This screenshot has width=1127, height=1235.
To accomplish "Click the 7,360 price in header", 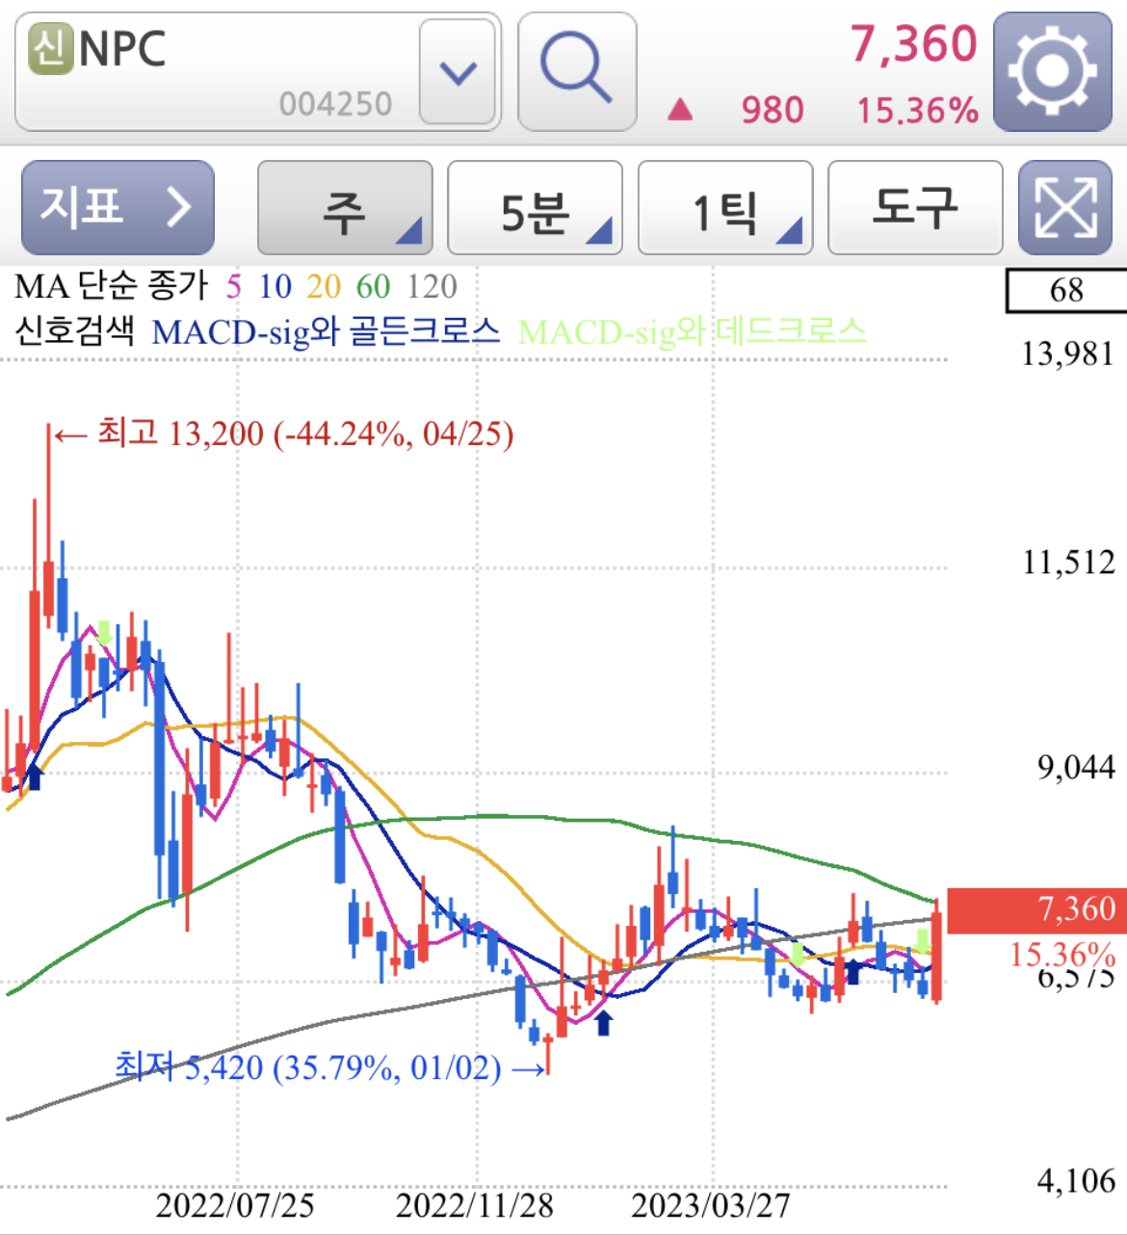I will [x=913, y=44].
